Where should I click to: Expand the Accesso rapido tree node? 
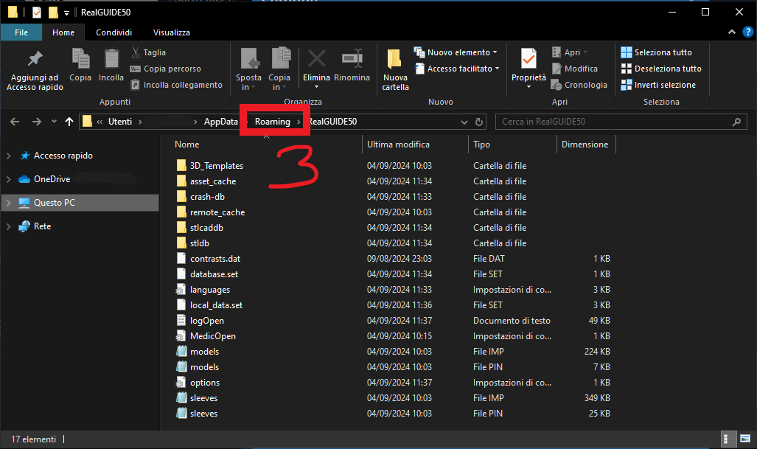[9, 156]
